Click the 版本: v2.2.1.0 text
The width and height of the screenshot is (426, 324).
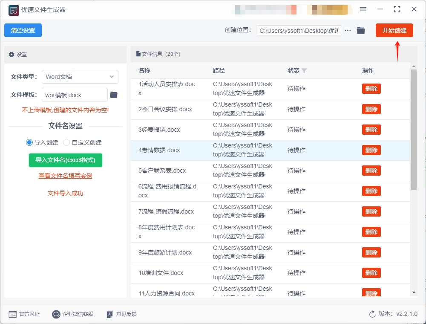pos(398,314)
